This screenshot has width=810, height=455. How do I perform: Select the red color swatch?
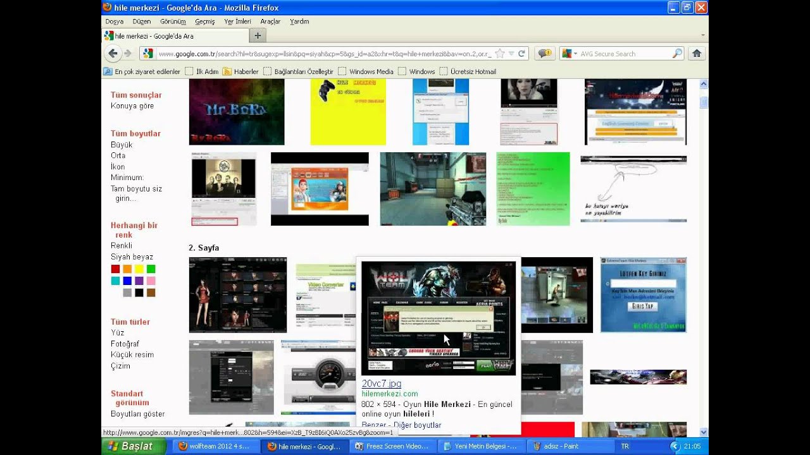115,269
